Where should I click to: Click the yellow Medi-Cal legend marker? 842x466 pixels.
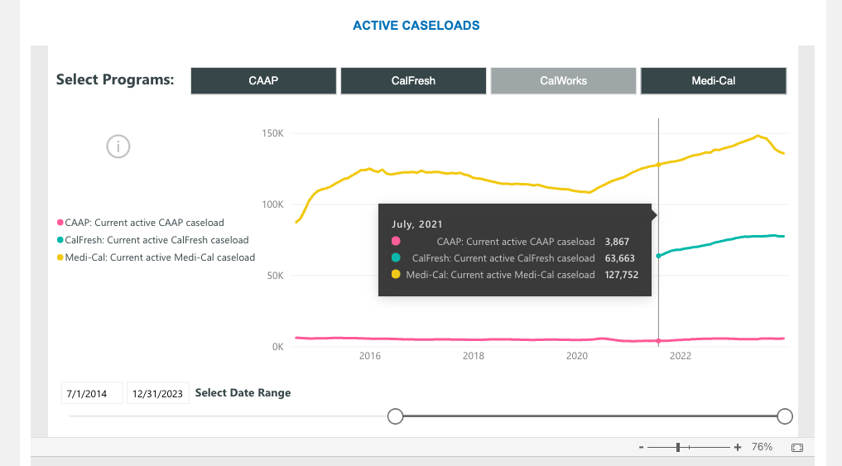(60, 257)
